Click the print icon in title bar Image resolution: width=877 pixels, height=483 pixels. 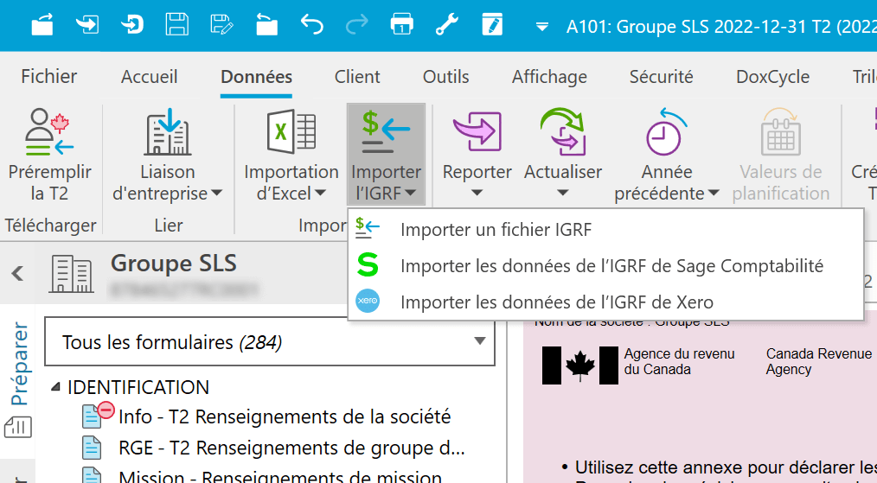click(x=401, y=24)
